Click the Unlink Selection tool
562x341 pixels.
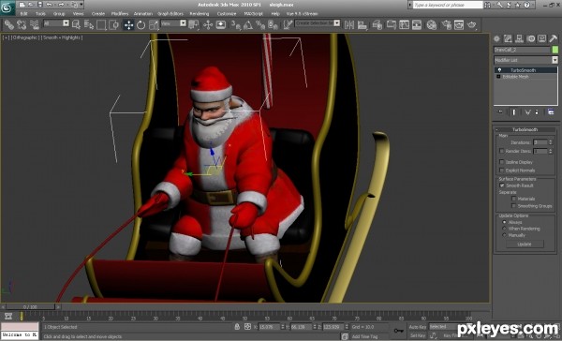pyautogui.click(x=22, y=24)
